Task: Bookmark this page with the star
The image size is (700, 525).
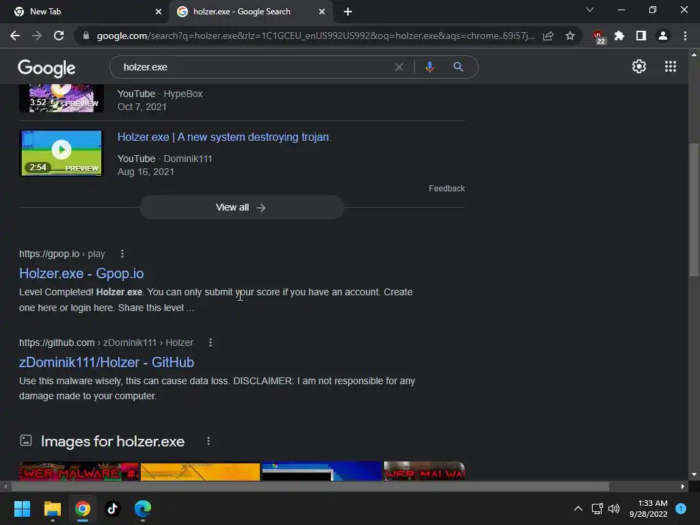Action: [569, 36]
